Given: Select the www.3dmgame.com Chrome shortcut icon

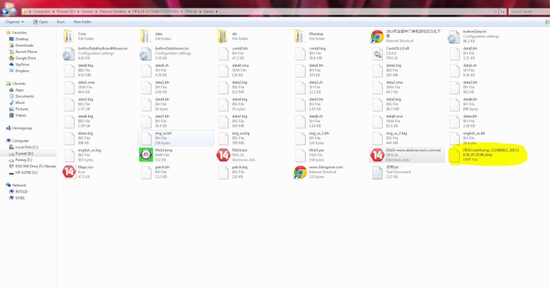Looking at the screenshot, I should pyautogui.click(x=300, y=172).
